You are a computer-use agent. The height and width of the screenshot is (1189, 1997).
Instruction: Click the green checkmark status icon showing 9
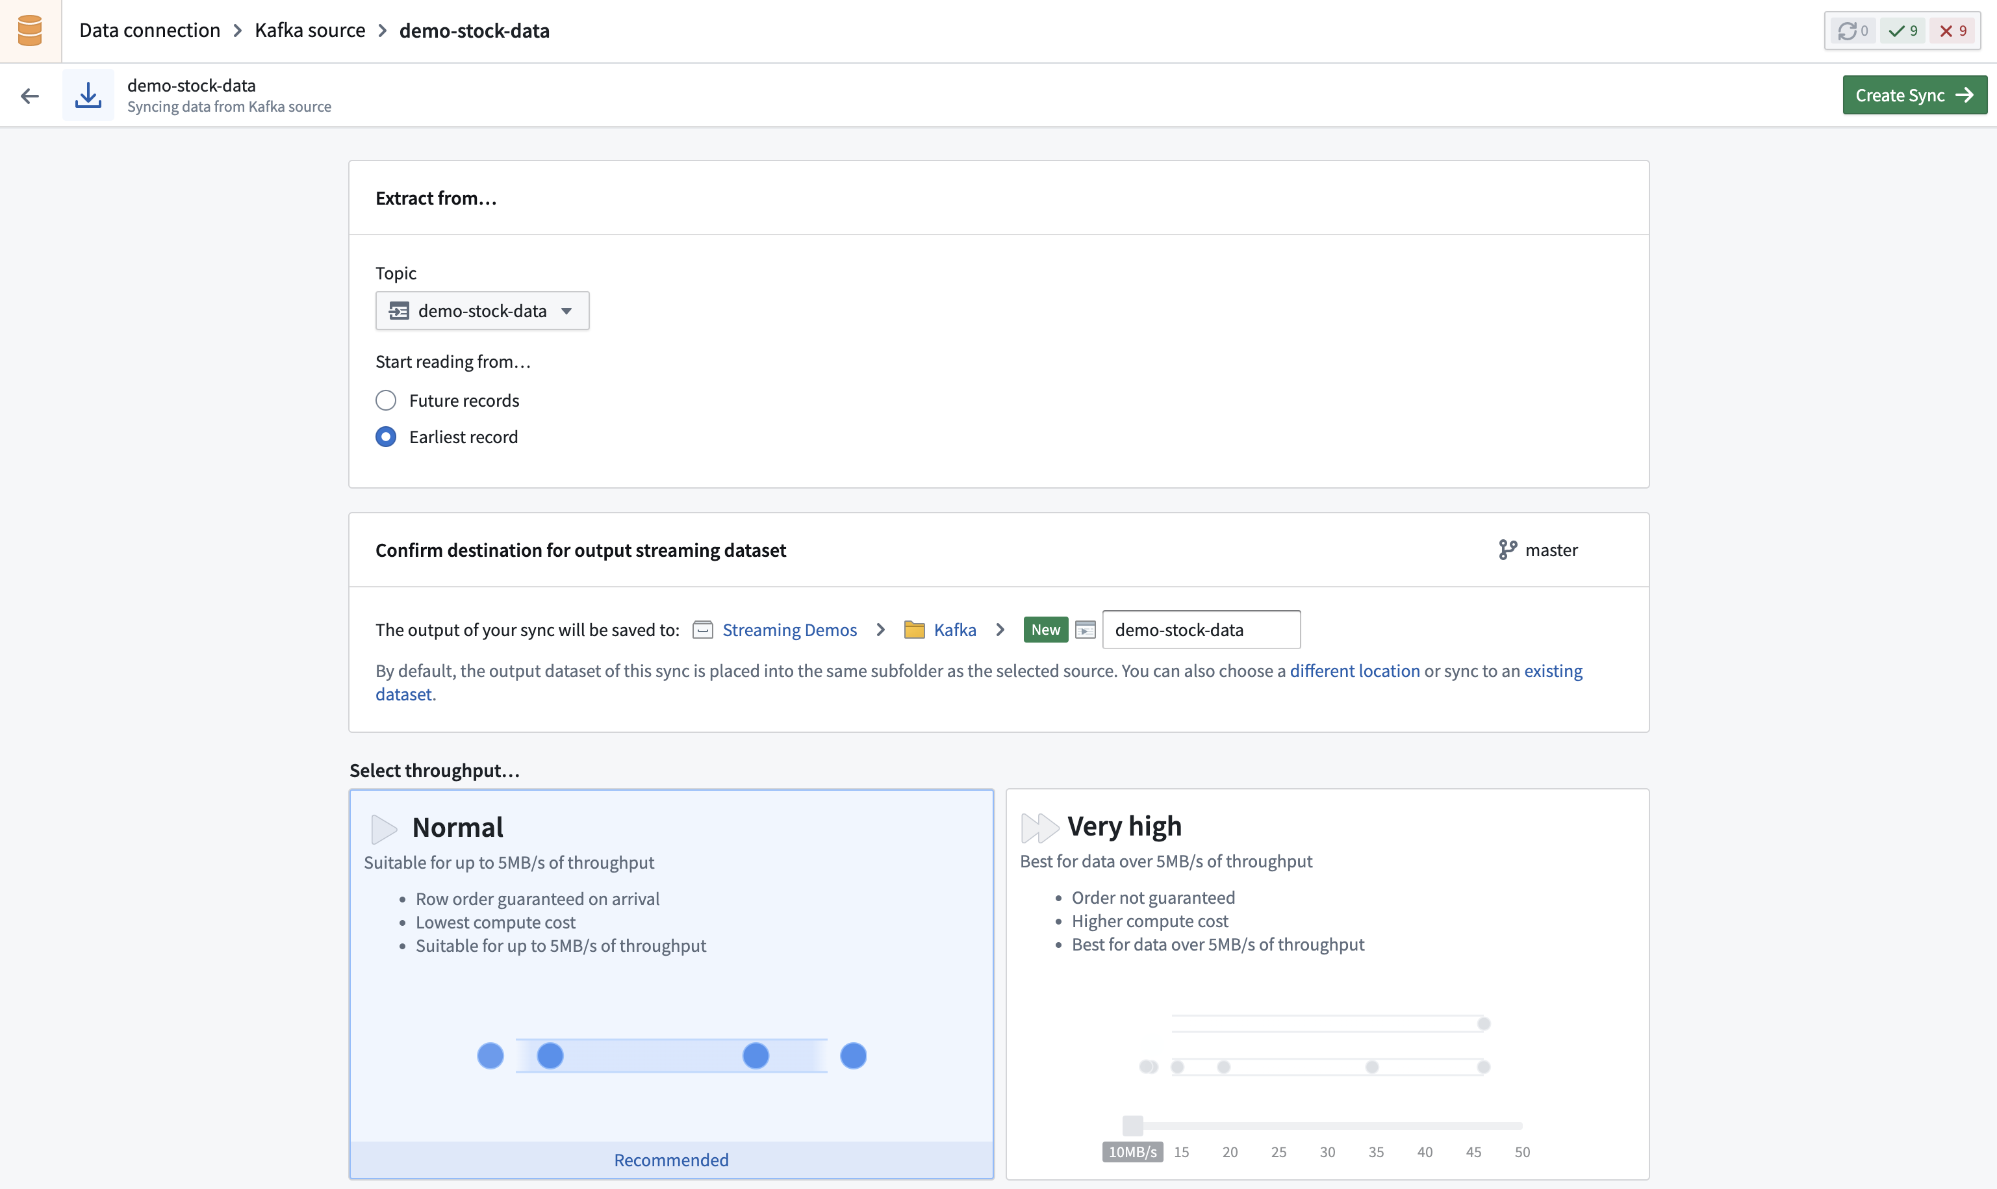click(x=1903, y=31)
